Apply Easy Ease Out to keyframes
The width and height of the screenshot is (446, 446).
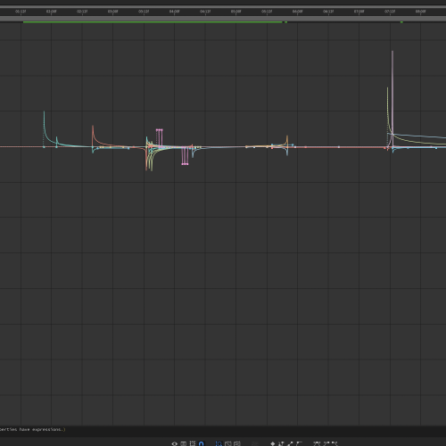334,444
